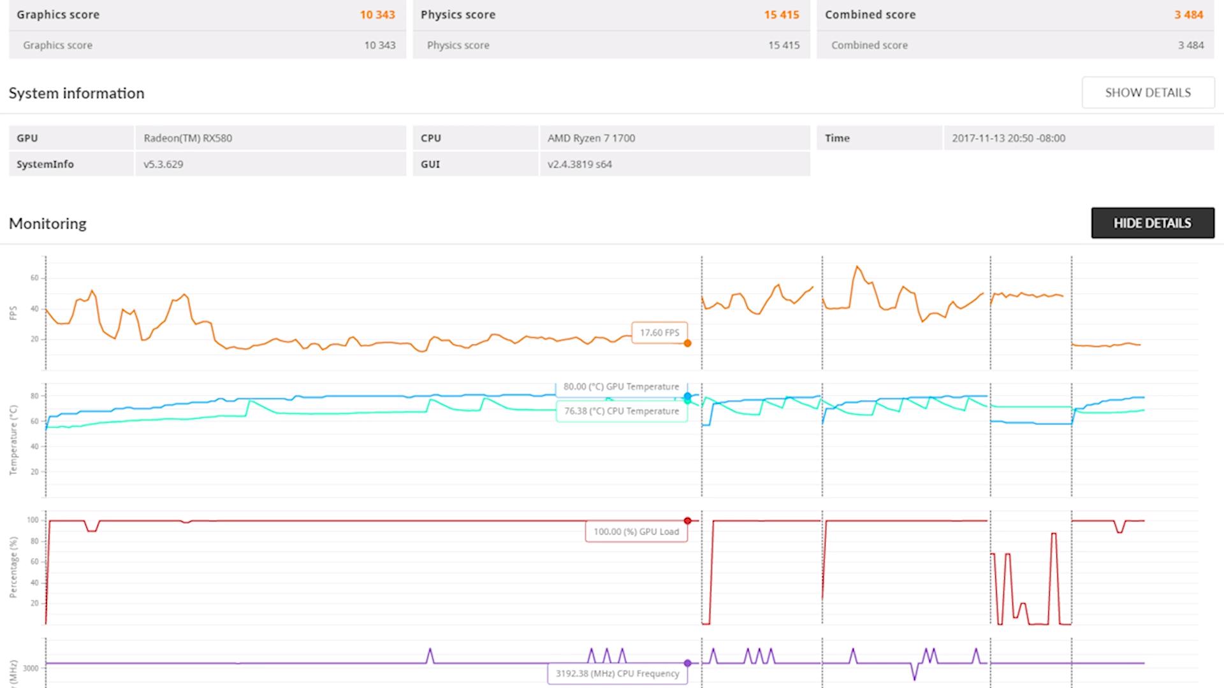
Task: Click the FPS axis label
Action: pos(13,313)
